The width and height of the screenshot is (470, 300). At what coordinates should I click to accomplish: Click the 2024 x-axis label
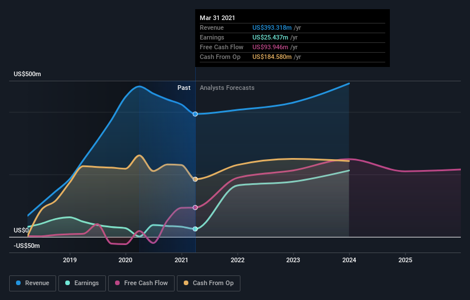349,260
